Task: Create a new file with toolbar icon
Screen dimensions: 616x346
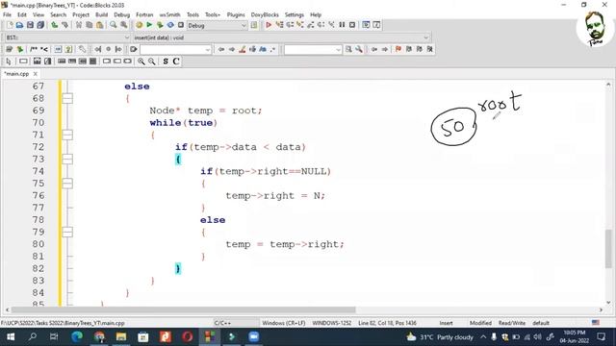Action: tap(10, 25)
